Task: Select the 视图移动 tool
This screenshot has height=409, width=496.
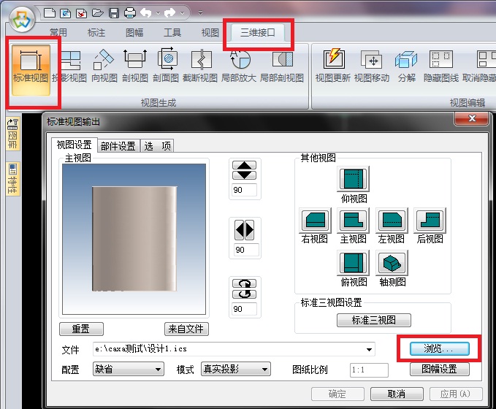Action: (x=373, y=64)
